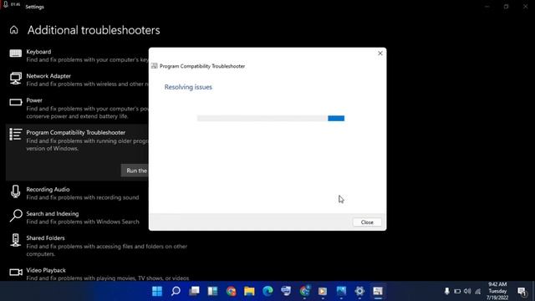Select the Keyboard troubleshooter icon
This screenshot has width=535, height=301.
click(15, 54)
